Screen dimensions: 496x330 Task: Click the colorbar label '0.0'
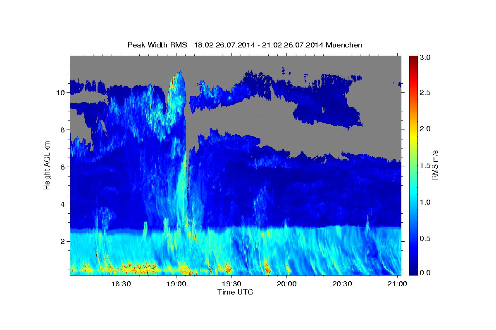point(425,272)
